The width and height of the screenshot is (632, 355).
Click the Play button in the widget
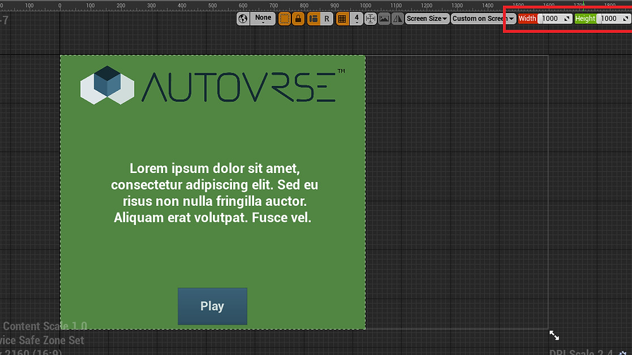pyautogui.click(x=212, y=306)
